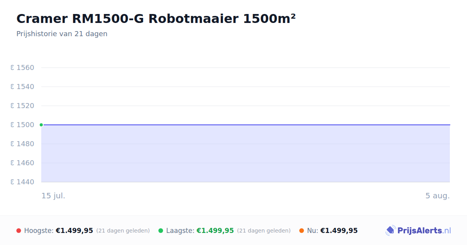This screenshot has width=467, height=245.
Task: Click the € 1520 axis label
Action: coord(23,106)
